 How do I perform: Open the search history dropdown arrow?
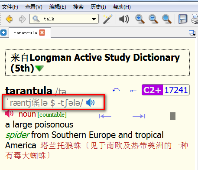click(94, 19)
